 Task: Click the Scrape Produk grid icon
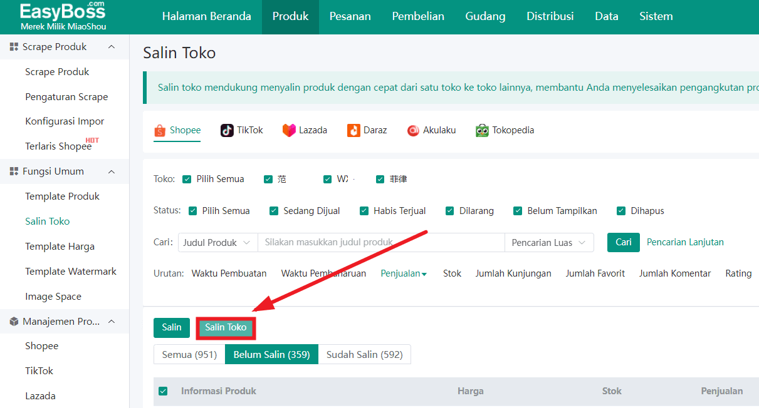[x=14, y=47]
